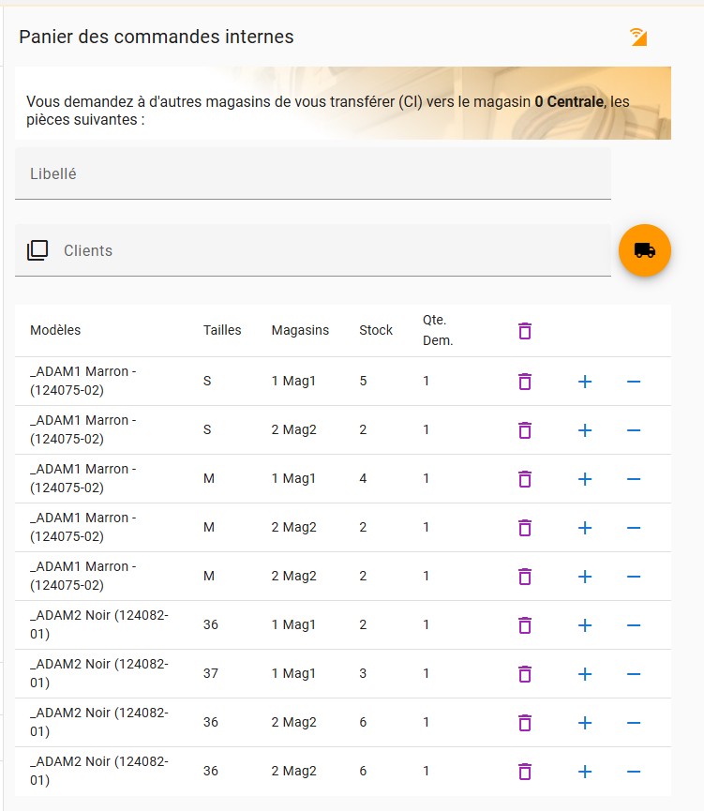This screenshot has width=704, height=811.
Task: Click the connection status icon in the header
Action: click(x=638, y=37)
